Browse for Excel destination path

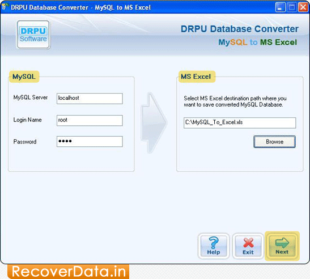tap(274, 142)
